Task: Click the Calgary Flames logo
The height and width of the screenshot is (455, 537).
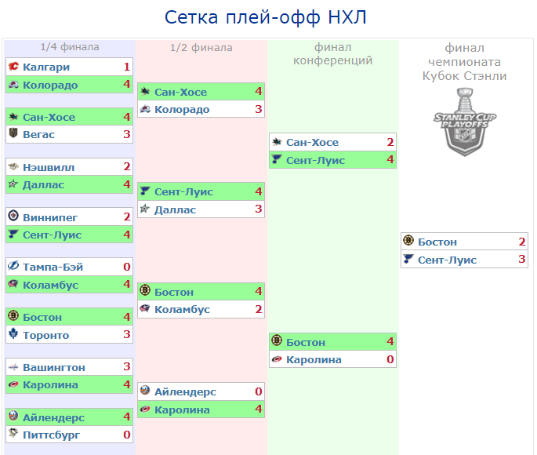Action: [x=13, y=67]
